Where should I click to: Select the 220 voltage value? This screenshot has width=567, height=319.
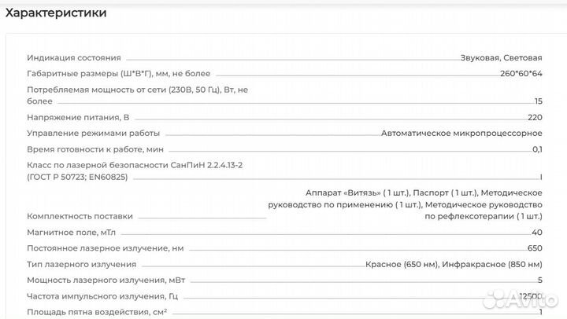[535, 116]
